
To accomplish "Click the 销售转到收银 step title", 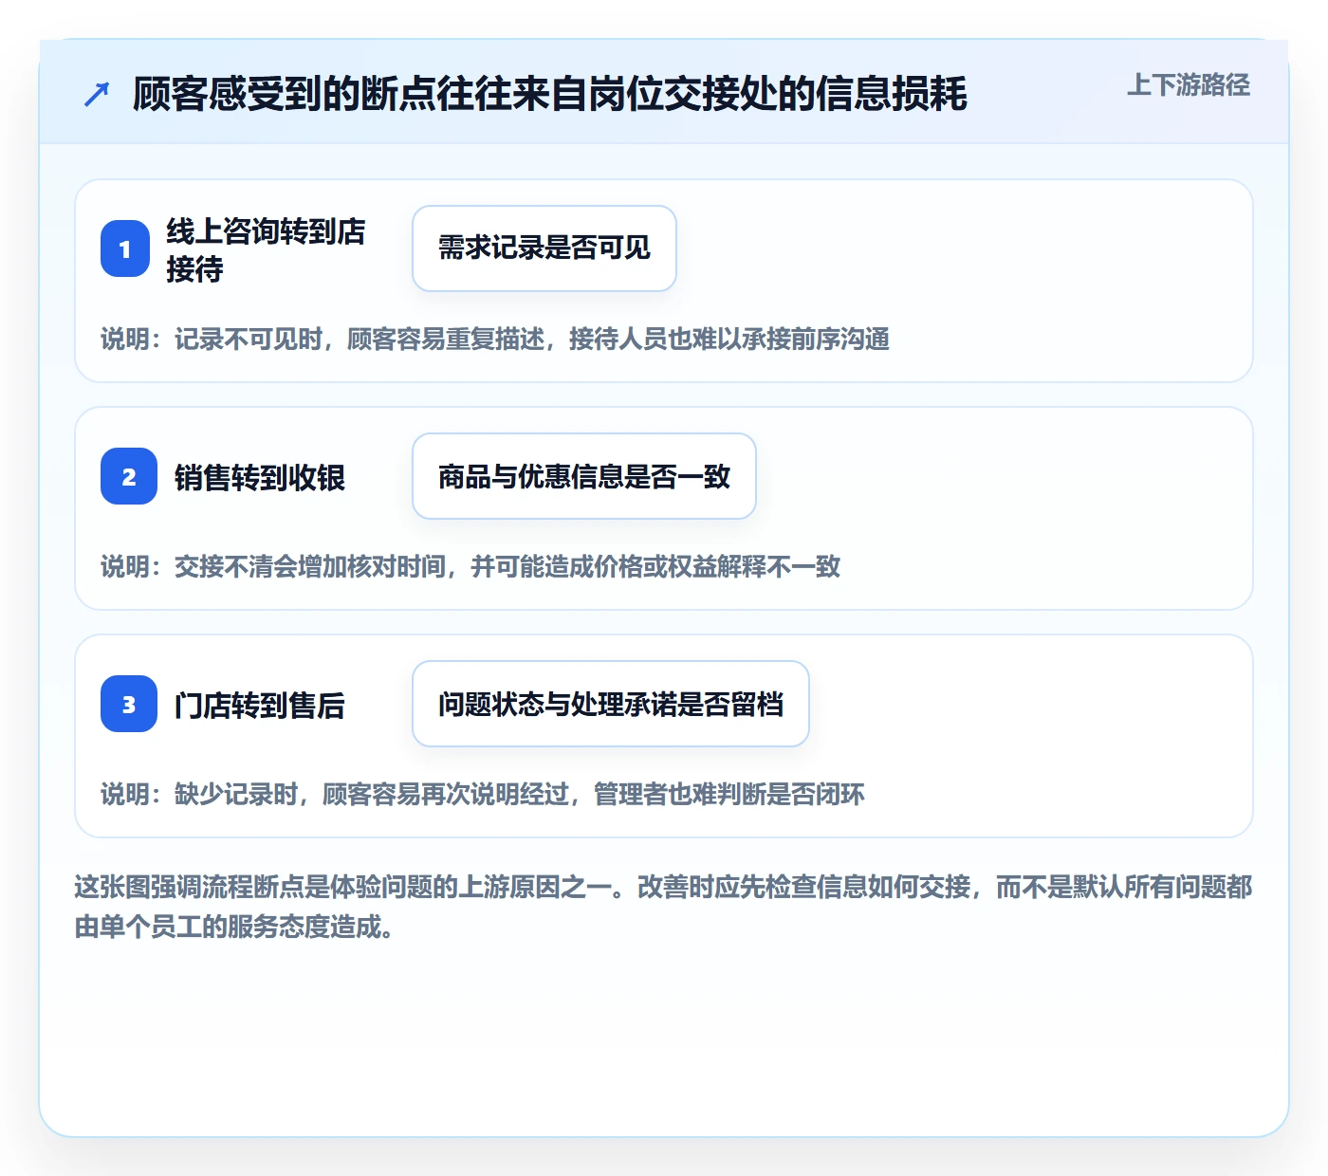I will click(x=260, y=477).
